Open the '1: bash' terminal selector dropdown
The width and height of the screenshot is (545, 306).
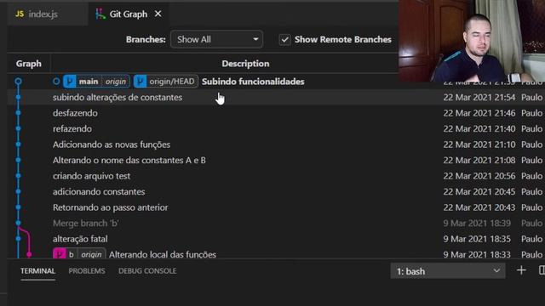[x=448, y=271]
